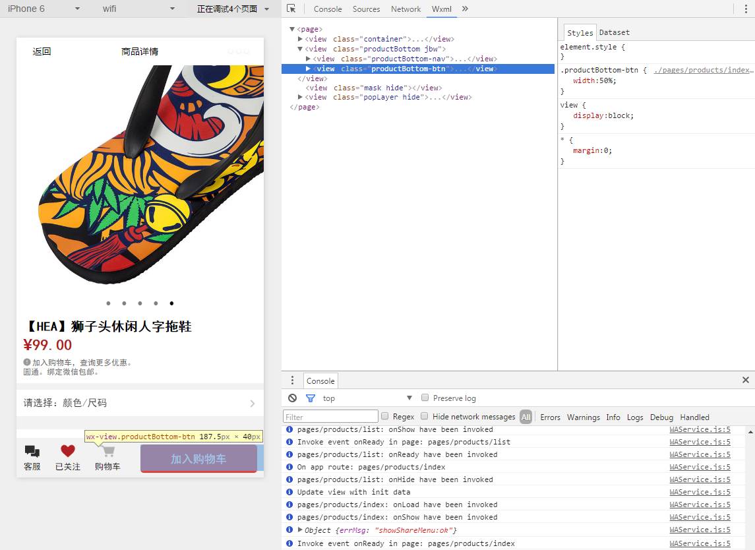This screenshot has width=755, height=550.
Task: Close the console drawer with X
Action: [745, 380]
